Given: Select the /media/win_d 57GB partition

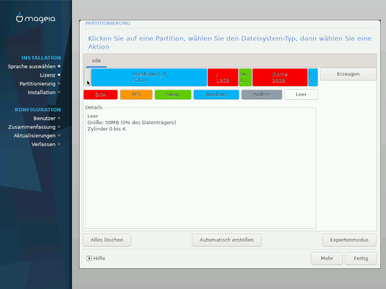Looking at the screenshot, I should tap(149, 77).
